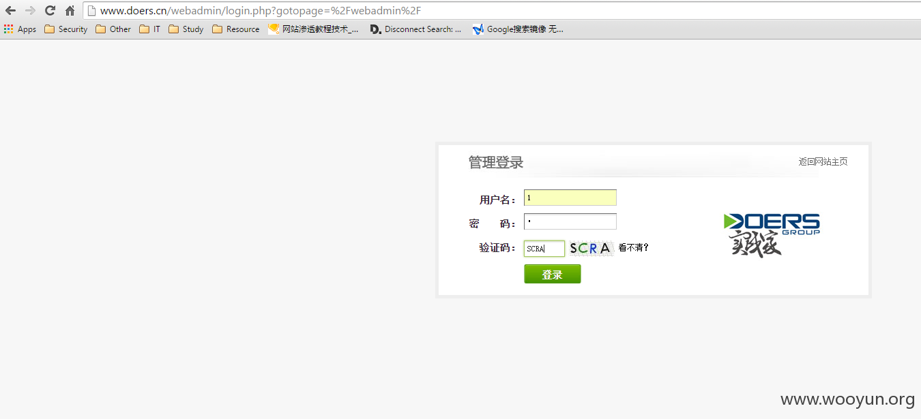Open the Resource bookmarks folder

(236, 29)
